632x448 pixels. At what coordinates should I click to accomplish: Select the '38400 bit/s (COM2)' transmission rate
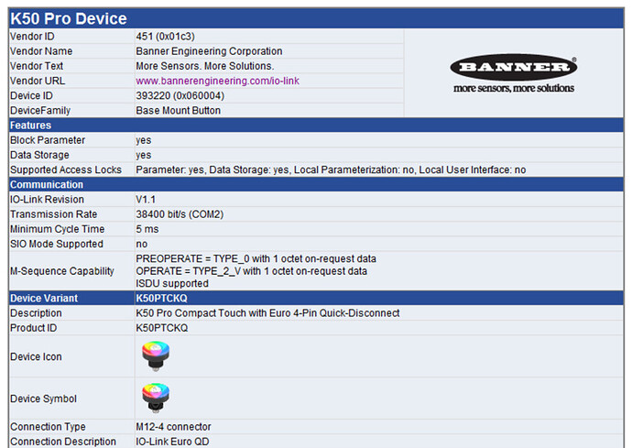(x=180, y=214)
